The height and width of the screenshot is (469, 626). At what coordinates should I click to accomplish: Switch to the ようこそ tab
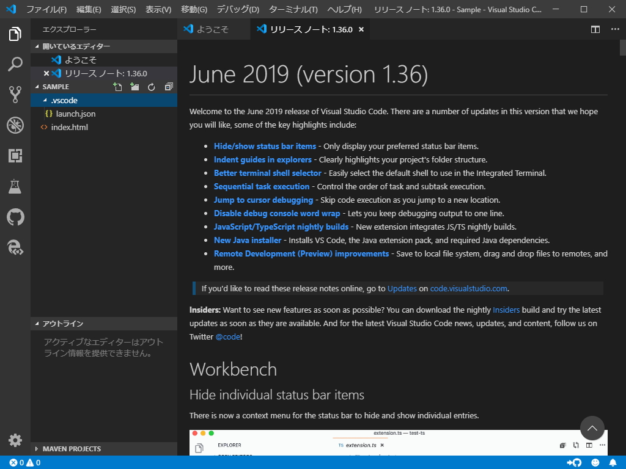tap(214, 28)
